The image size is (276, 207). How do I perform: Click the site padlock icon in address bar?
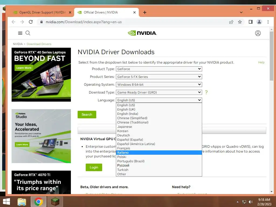pos(41,22)
